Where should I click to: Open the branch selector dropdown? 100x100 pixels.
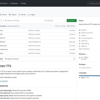pos(2,20)
